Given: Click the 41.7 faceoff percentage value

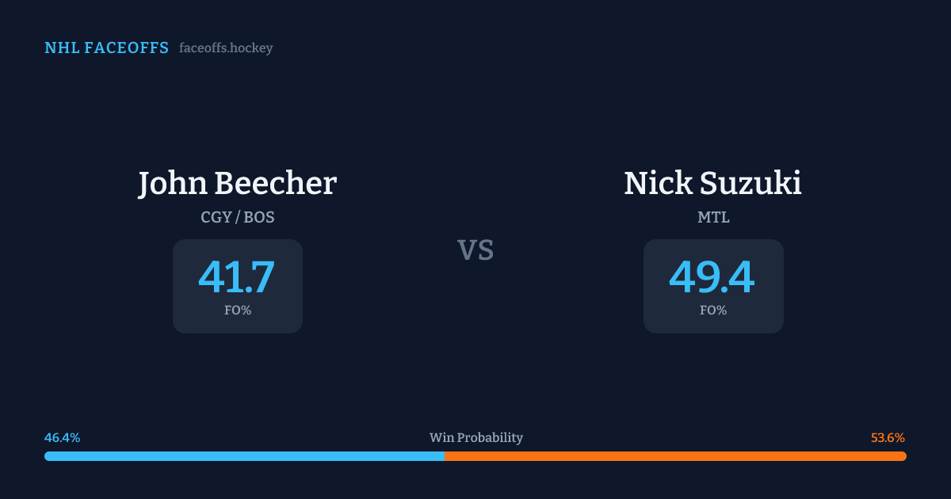Looking at the screenshot, I should (237, 277).
